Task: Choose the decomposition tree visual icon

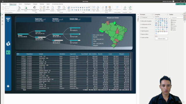Action: pyautogui.click(x=162, y=29)
